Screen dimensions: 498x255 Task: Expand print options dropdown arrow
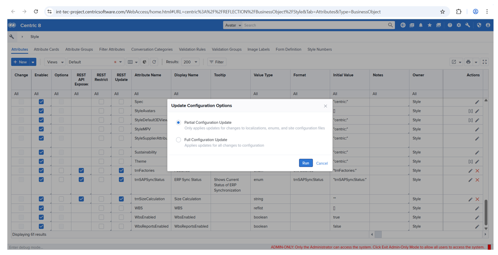476,62
